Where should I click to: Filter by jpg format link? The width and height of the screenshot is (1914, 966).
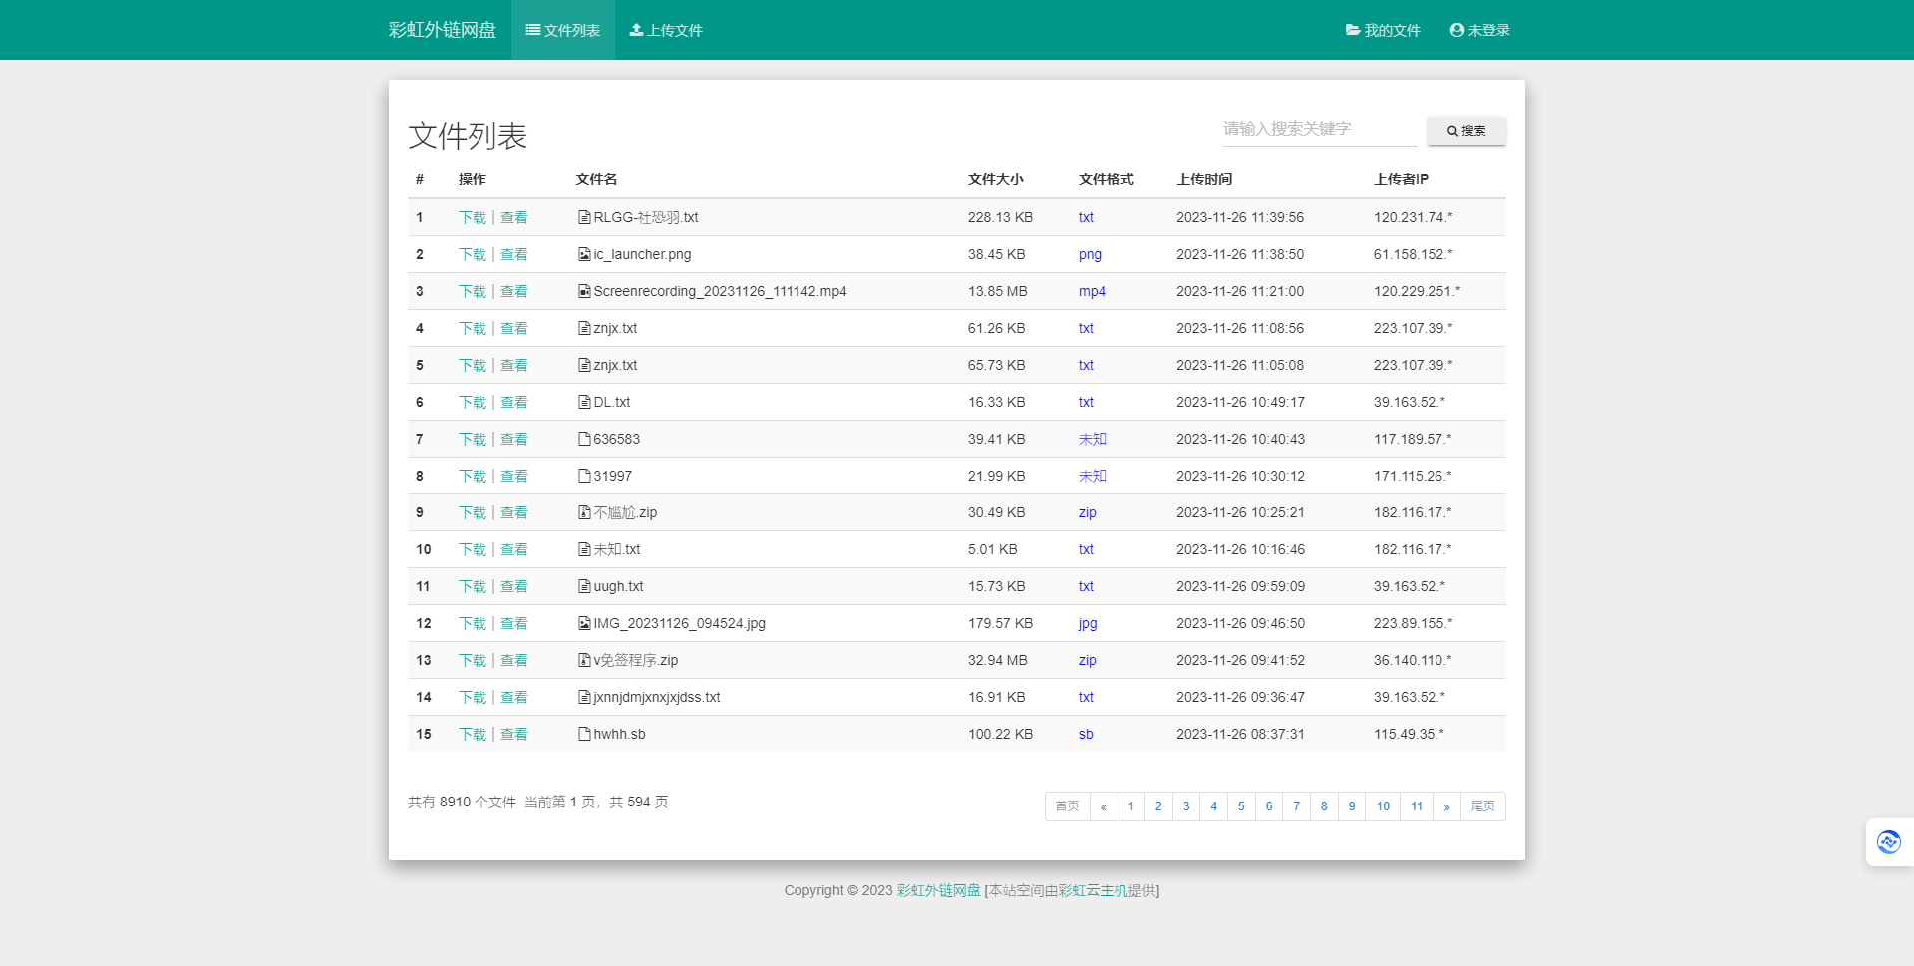tap(1088, 623)
